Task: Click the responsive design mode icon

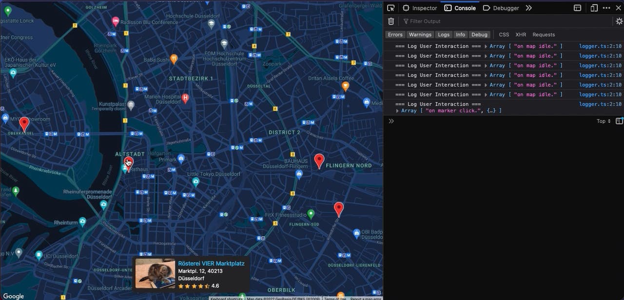Action: 594,8
